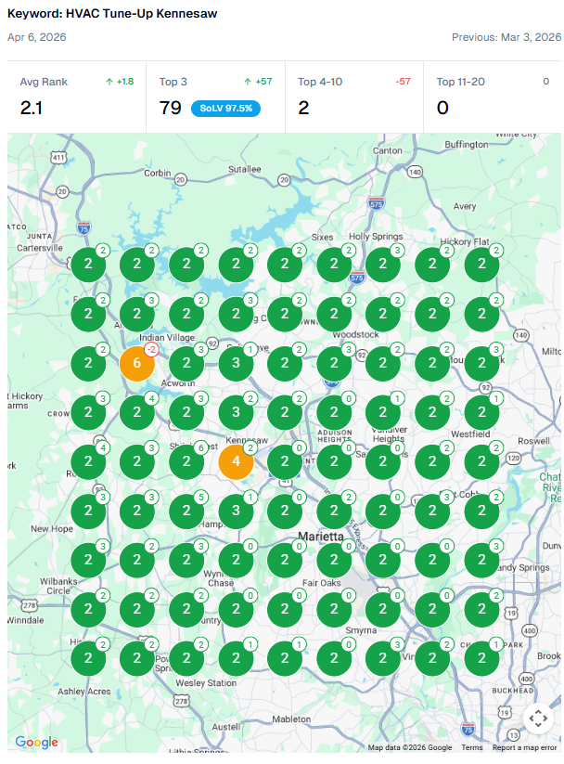Click the SoLV 97.5% badge
The height and width of the screenshot is (764, 564).
pyautogui.click(x=225, y=109)
